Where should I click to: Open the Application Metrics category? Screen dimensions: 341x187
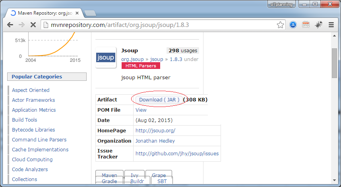point(34,110)
